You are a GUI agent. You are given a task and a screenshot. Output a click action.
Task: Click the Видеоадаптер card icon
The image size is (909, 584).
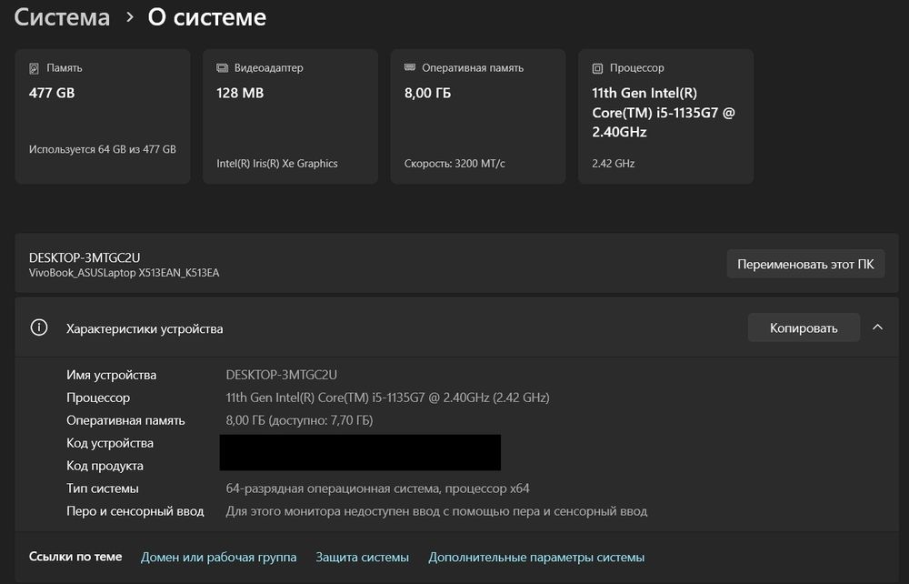pyautogui.click(x=222, y=68)
